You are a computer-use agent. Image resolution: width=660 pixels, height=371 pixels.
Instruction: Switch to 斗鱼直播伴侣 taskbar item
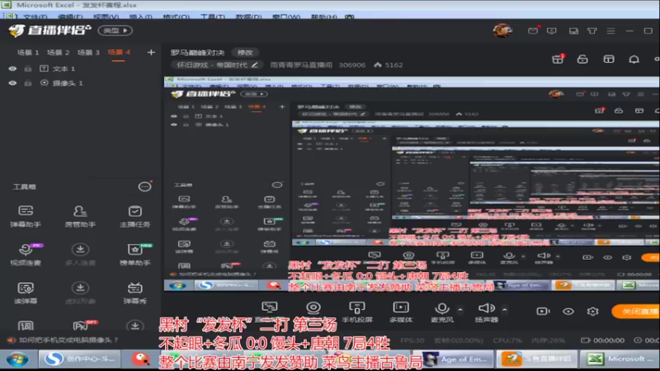pos(537,359)
